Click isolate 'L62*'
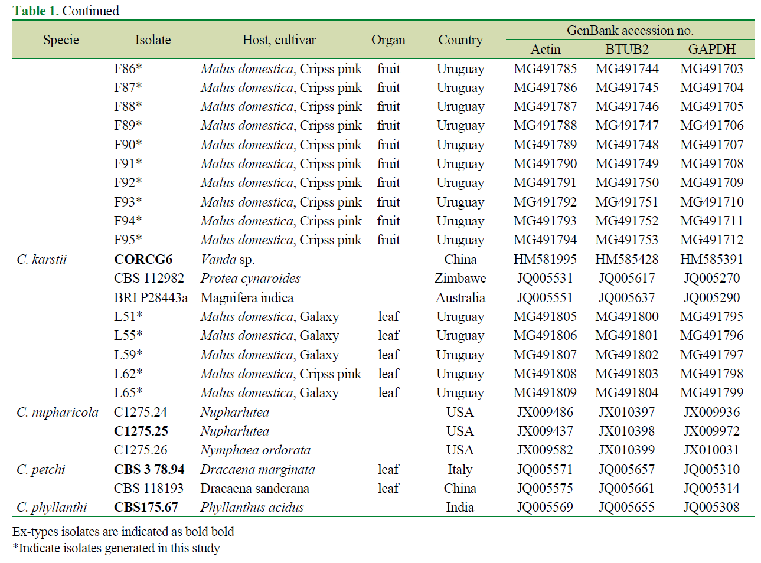This screenshot has width=761, height=563. click(x=128, y=374)
